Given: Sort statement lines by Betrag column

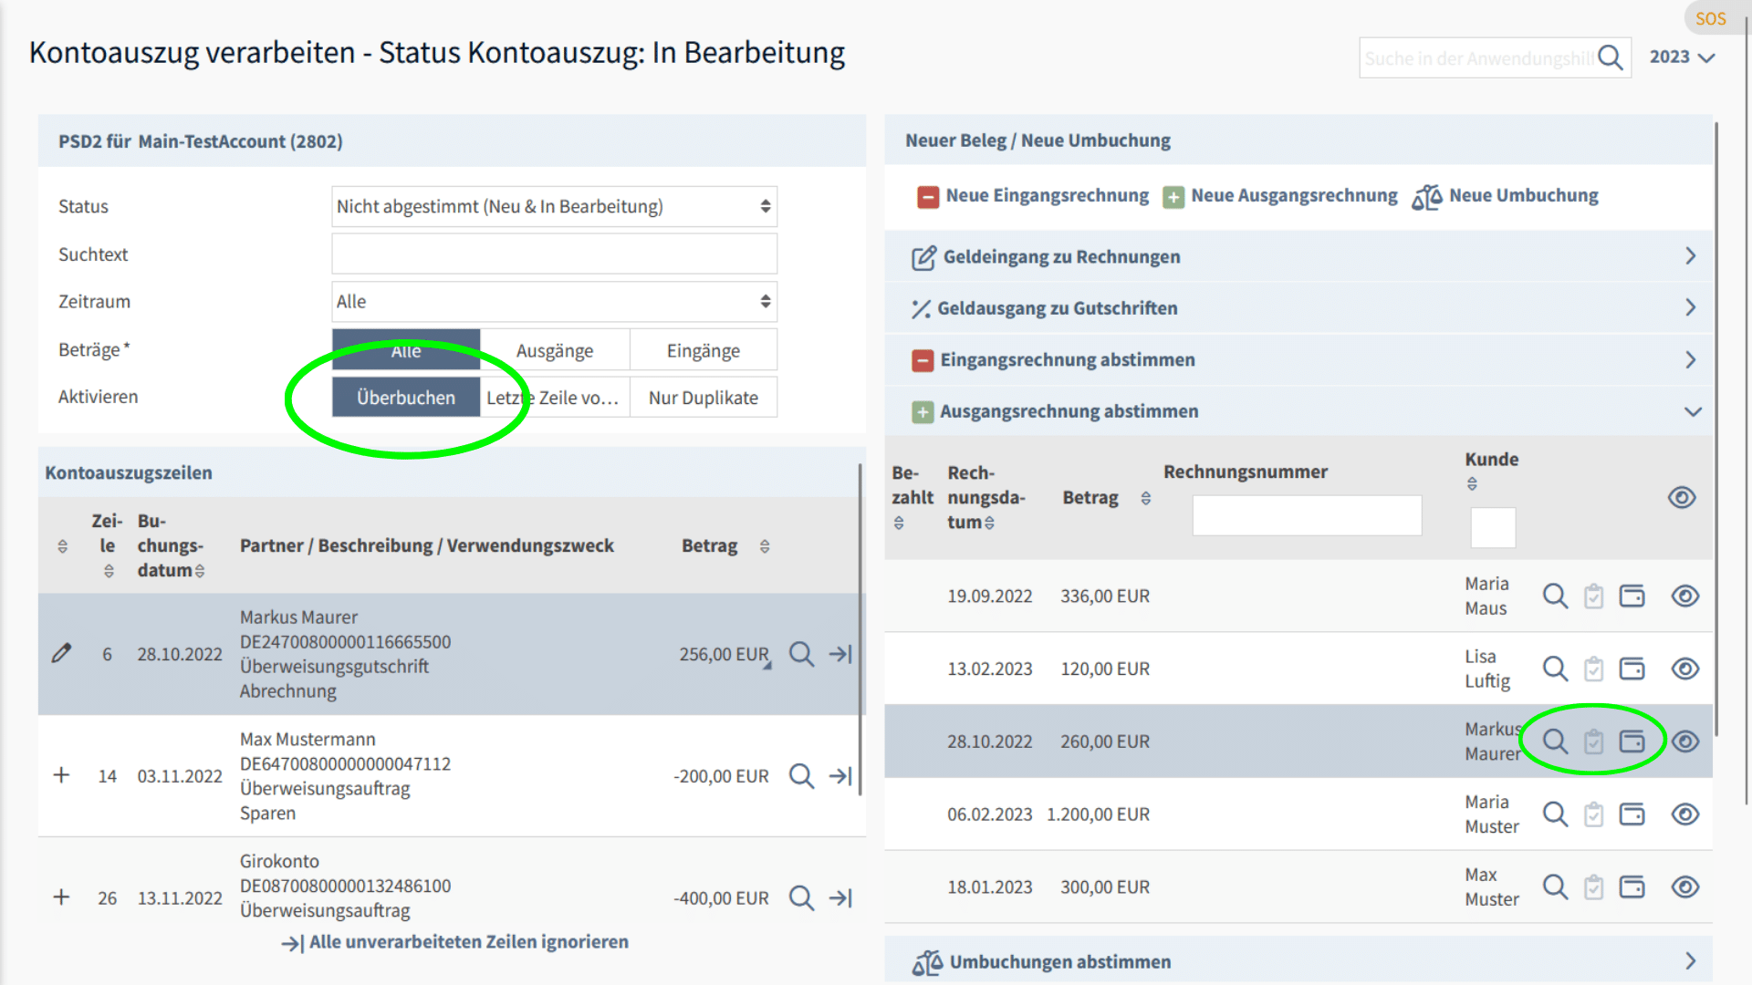Looking at the screenshot, I should (765, 545).
